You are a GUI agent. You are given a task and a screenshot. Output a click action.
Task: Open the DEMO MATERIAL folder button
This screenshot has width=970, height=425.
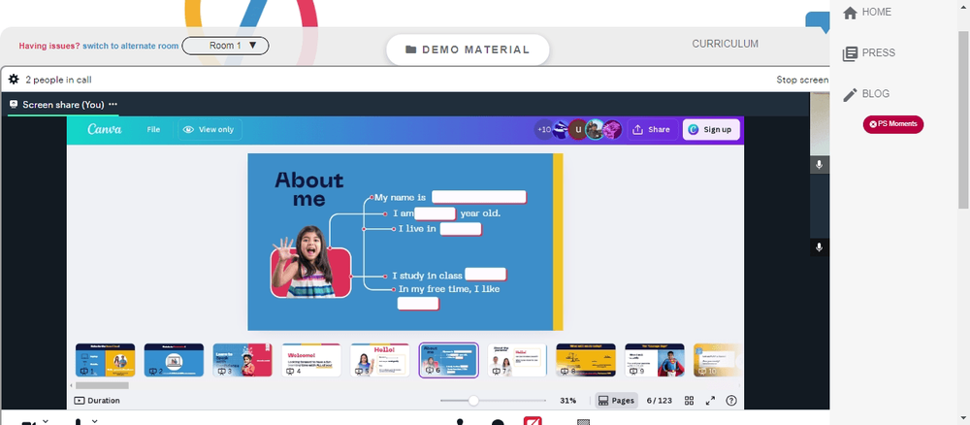(x=468, y=49)
